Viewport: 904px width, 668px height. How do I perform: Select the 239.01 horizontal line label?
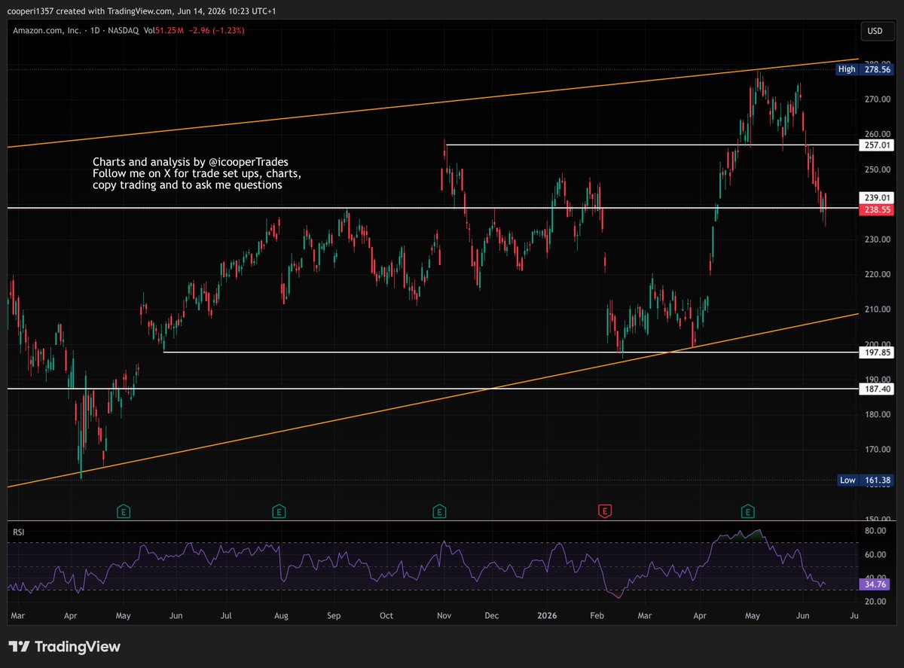[877, 197]
